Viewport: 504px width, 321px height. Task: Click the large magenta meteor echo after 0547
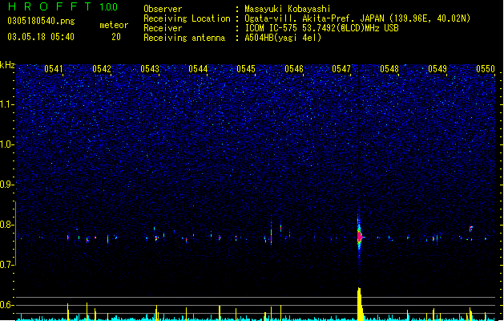click(360, 237)
